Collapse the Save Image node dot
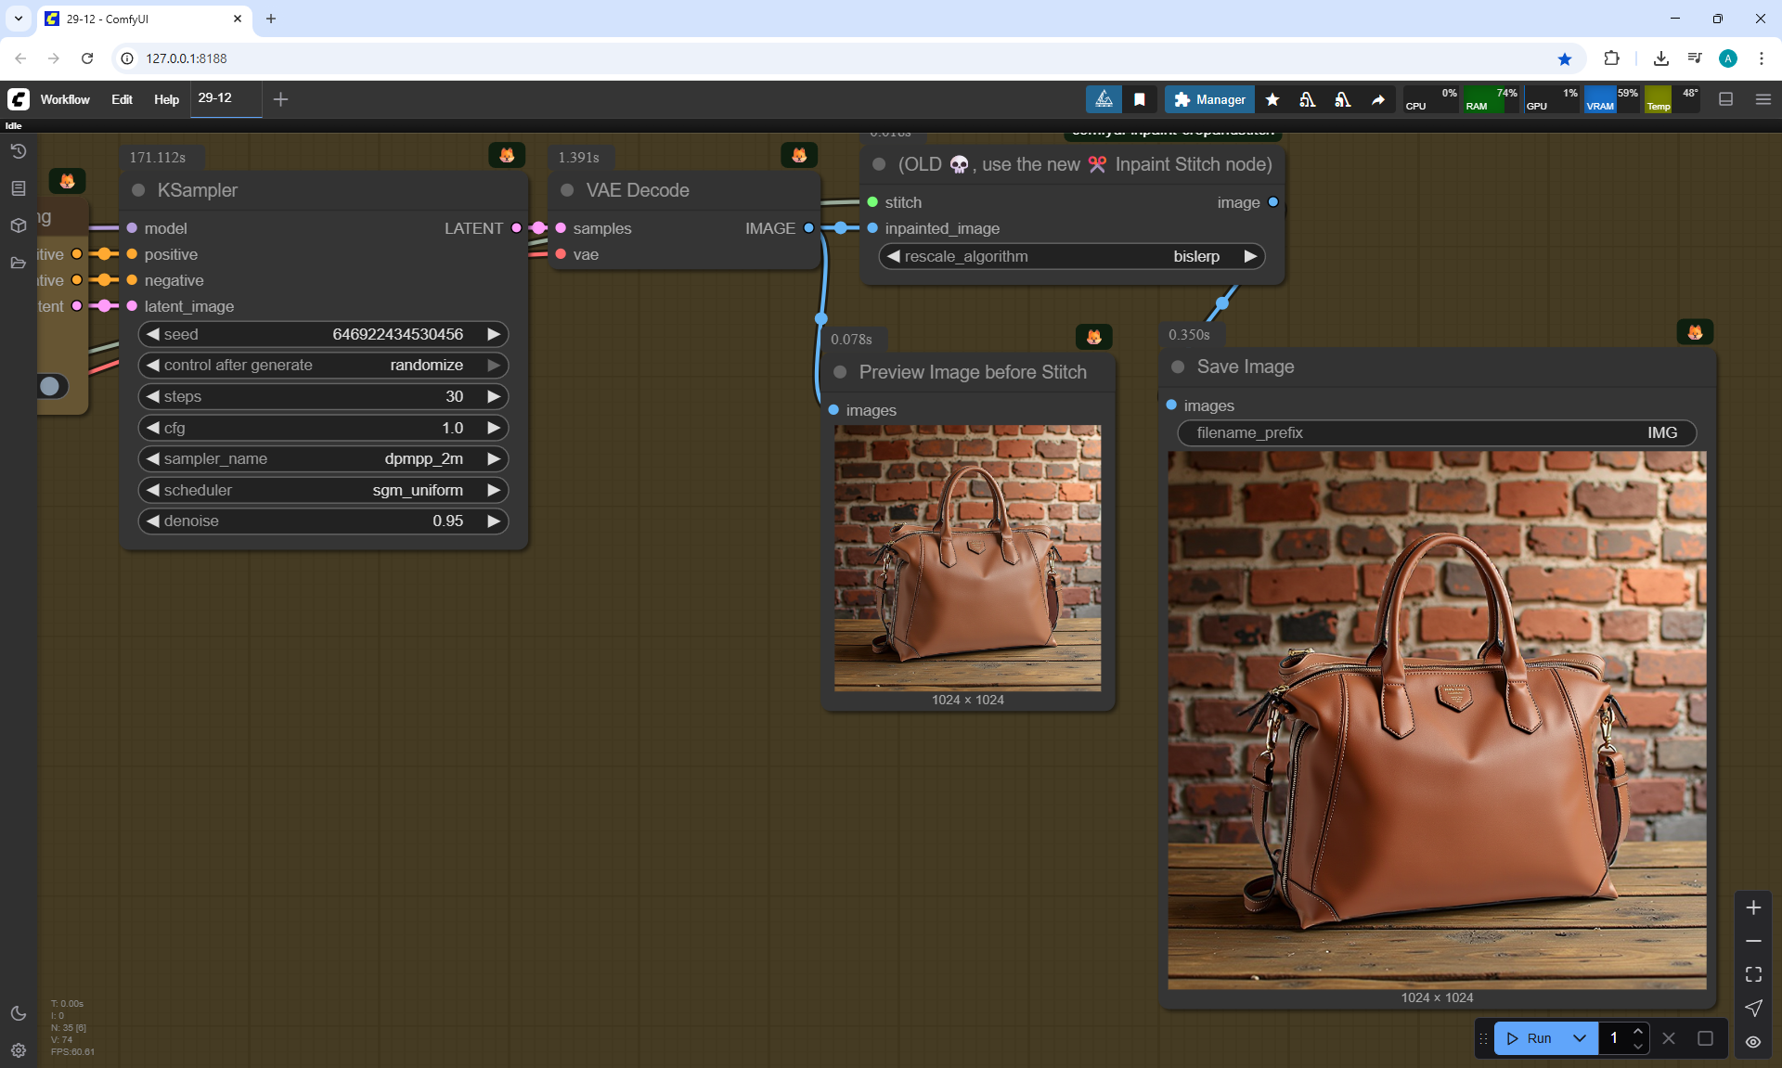This screenshot has height=1068, width=1782. click(x=1178, y=367)
